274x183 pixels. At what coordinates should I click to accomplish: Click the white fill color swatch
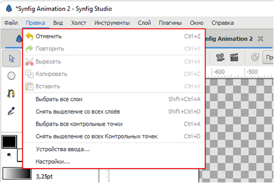[x=20, y=155]
